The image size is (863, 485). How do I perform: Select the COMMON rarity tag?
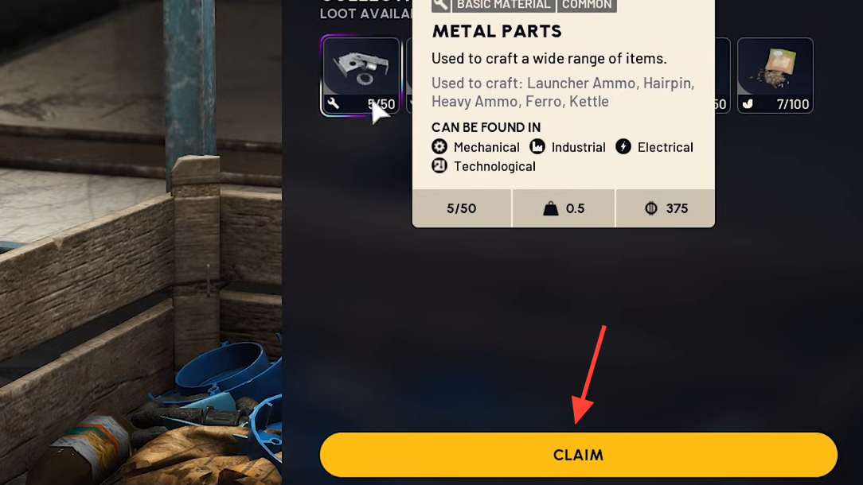(x=587, y=5)
